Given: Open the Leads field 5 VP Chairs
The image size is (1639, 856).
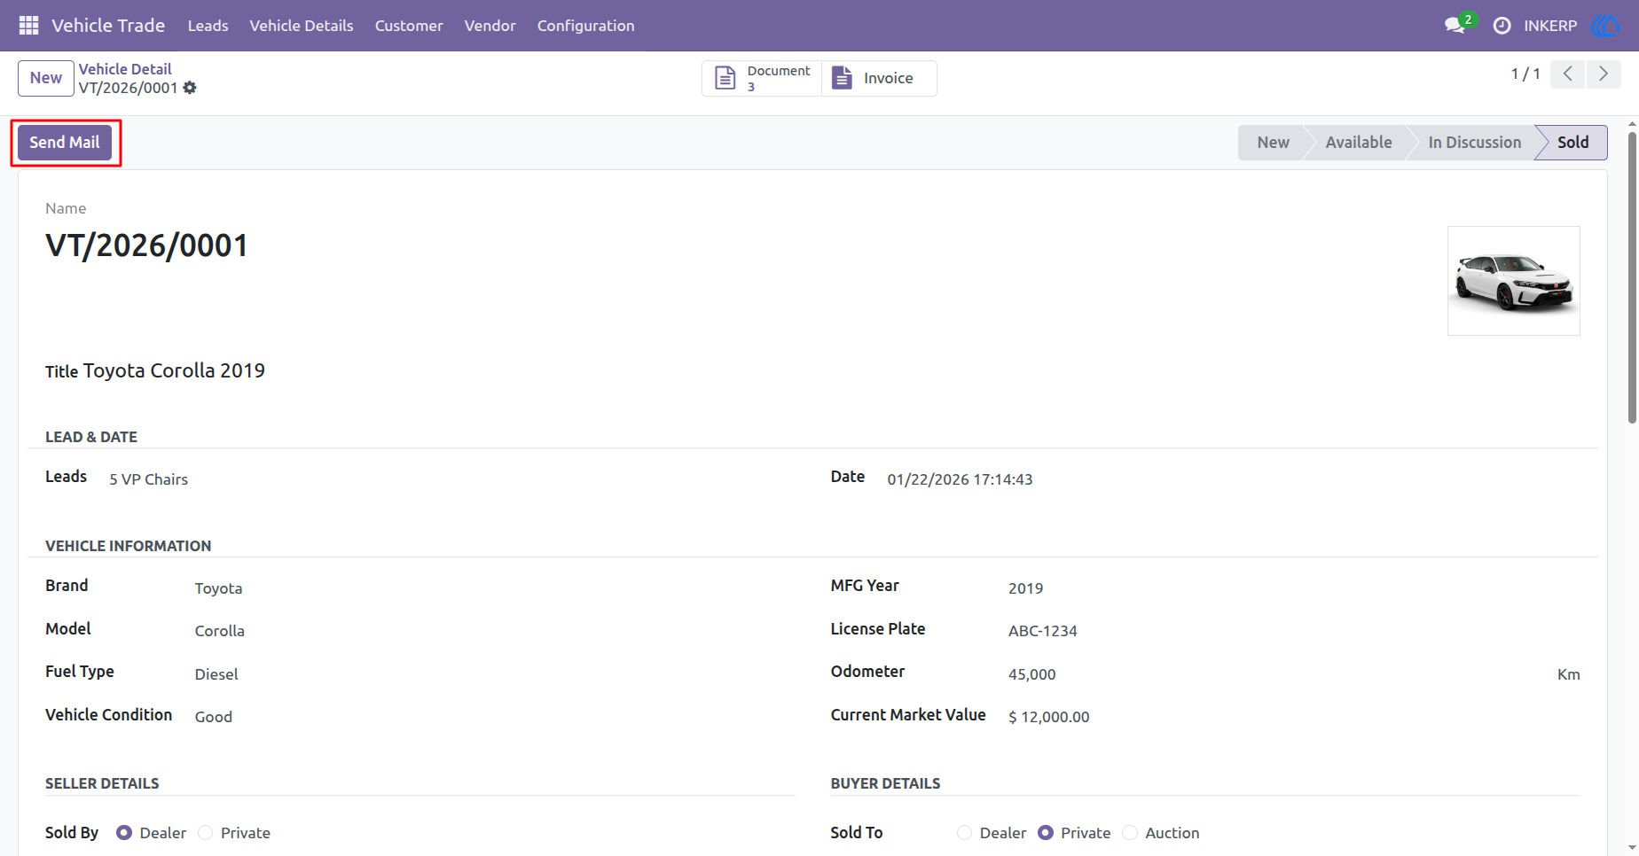Looking at the screenshot, I should click(149, 479).
